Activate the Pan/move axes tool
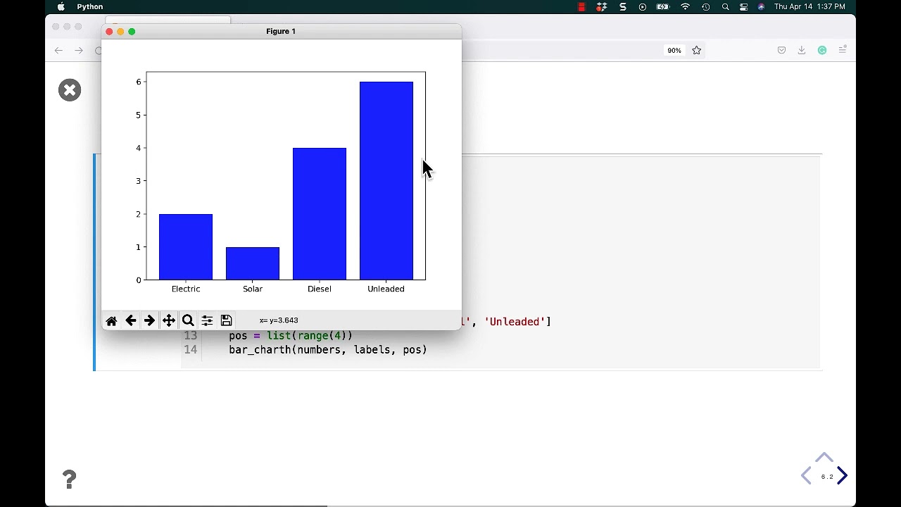Image resolution: width=901 pixels, height=507 pixels. tap(169, 321)
